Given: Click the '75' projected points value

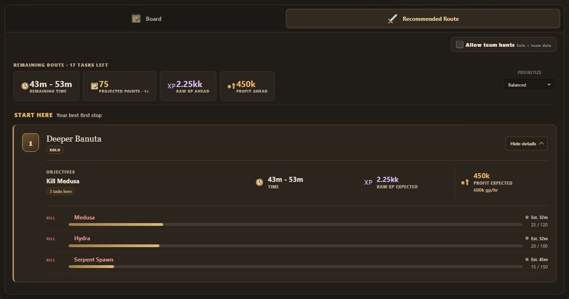Looking at the screenshot, I should [104, 84].
